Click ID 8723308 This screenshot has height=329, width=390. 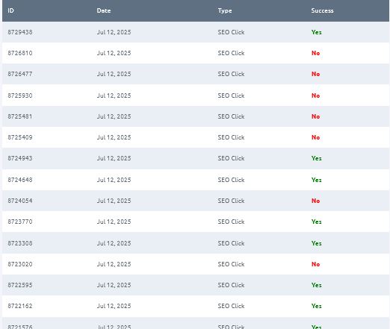(20, 243)
